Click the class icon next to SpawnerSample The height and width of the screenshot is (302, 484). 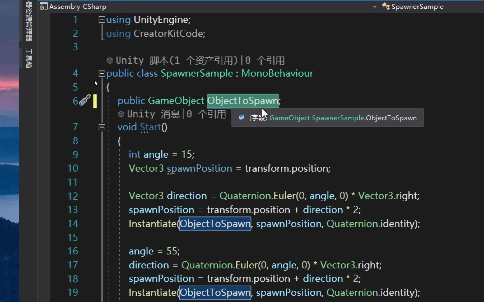386,6
